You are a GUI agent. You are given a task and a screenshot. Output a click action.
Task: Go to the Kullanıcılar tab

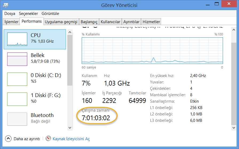pyautogui.click(x=110, y=22)
